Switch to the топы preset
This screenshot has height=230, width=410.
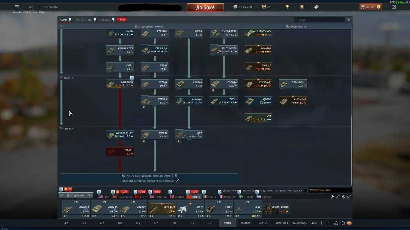pyautogui.click(x=227, y=223)
